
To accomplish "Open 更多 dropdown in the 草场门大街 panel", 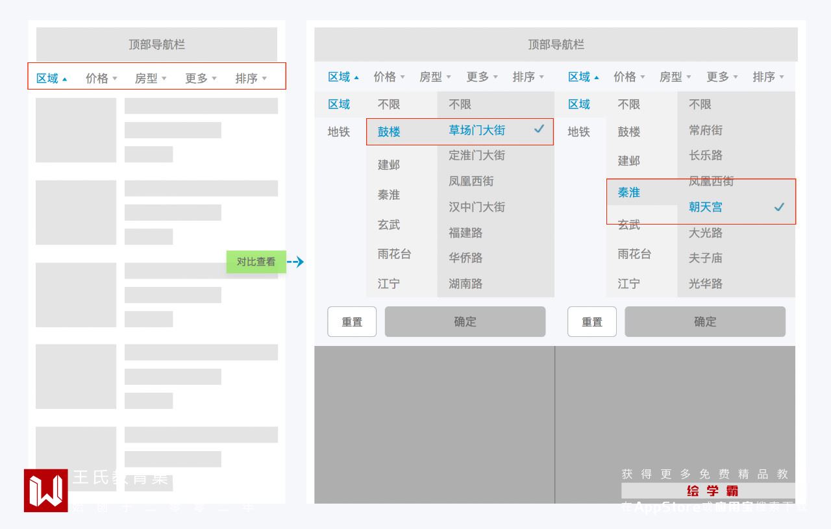I will 482,77.
